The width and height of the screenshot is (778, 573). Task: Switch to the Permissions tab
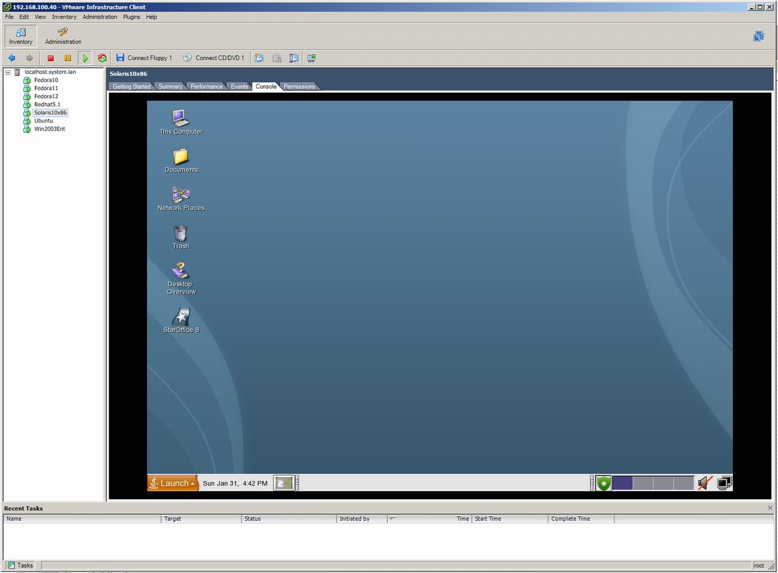[x=299, y=87]
